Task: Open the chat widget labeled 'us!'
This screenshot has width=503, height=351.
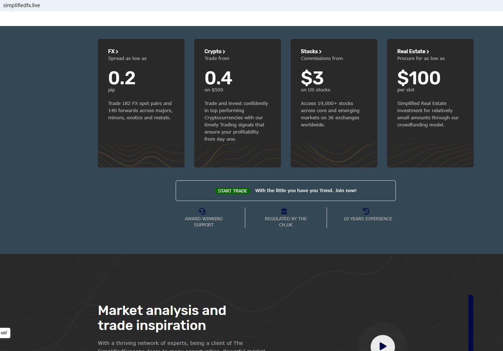Action: click(x=5, y=333)
